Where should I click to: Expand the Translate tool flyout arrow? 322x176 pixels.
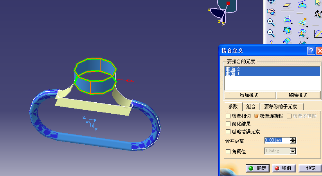[308, 27]
